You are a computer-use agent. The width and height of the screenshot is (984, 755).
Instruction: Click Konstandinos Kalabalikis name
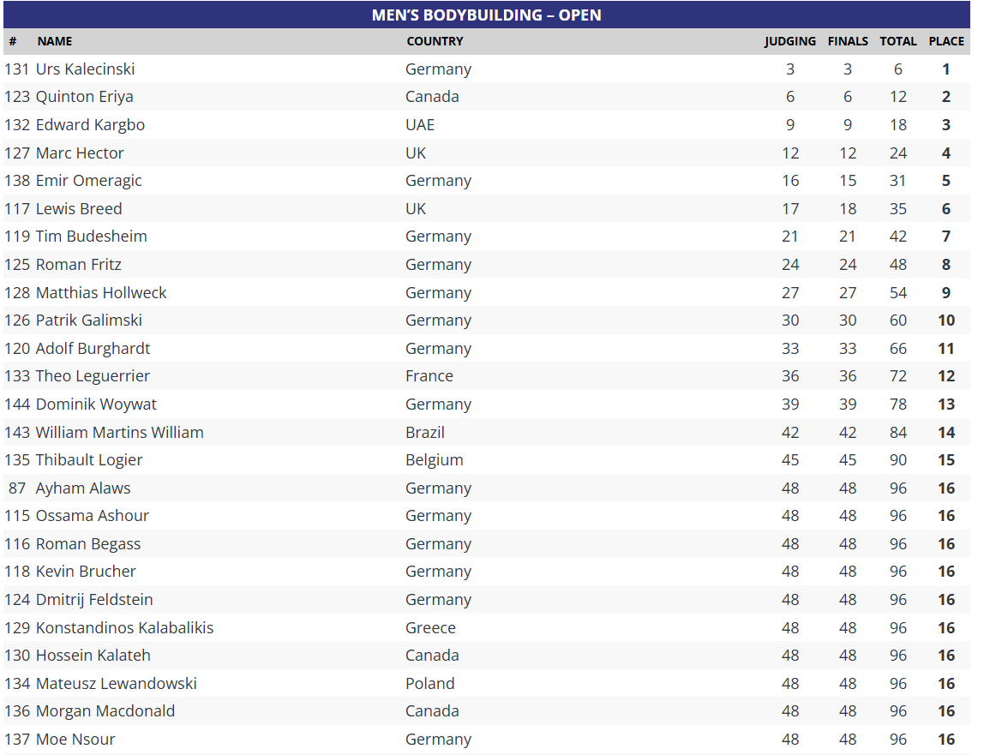[x=124, y=628]
